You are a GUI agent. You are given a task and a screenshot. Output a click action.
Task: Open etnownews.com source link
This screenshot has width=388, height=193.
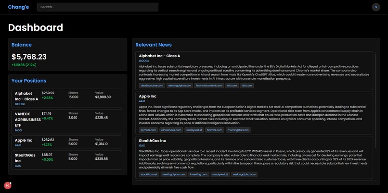(x=171, y=130)
